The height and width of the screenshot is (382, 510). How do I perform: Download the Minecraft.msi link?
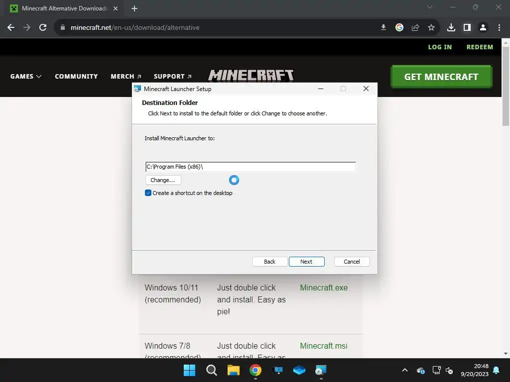pos(324,346)
